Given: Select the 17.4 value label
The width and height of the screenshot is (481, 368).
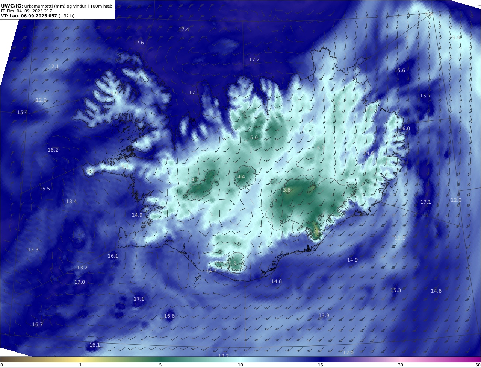Looking at the screenshot, I should pyautogui.click(x=184, y=29).
